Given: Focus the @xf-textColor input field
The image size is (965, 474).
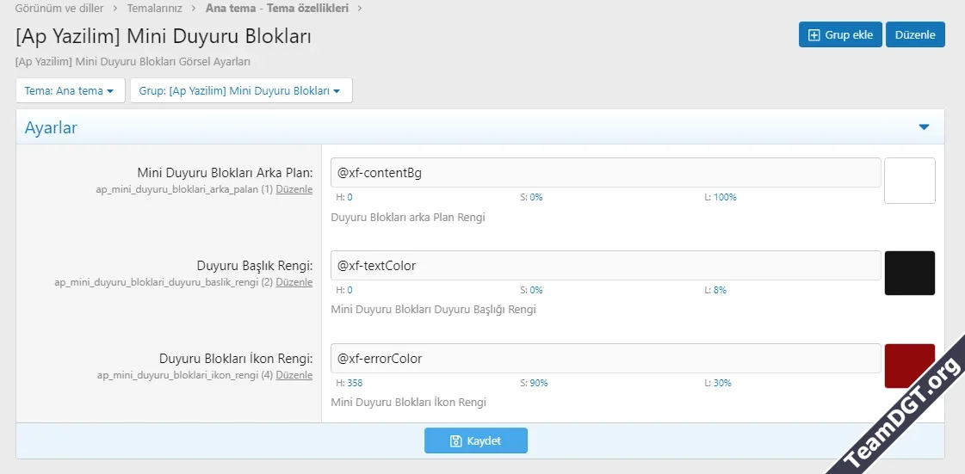Looking at the screenshot, I should coord(605,265).
